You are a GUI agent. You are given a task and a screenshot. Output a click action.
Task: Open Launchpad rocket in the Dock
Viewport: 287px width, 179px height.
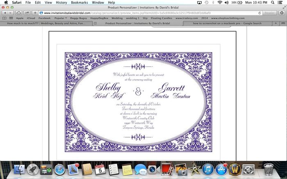point(32,170)
